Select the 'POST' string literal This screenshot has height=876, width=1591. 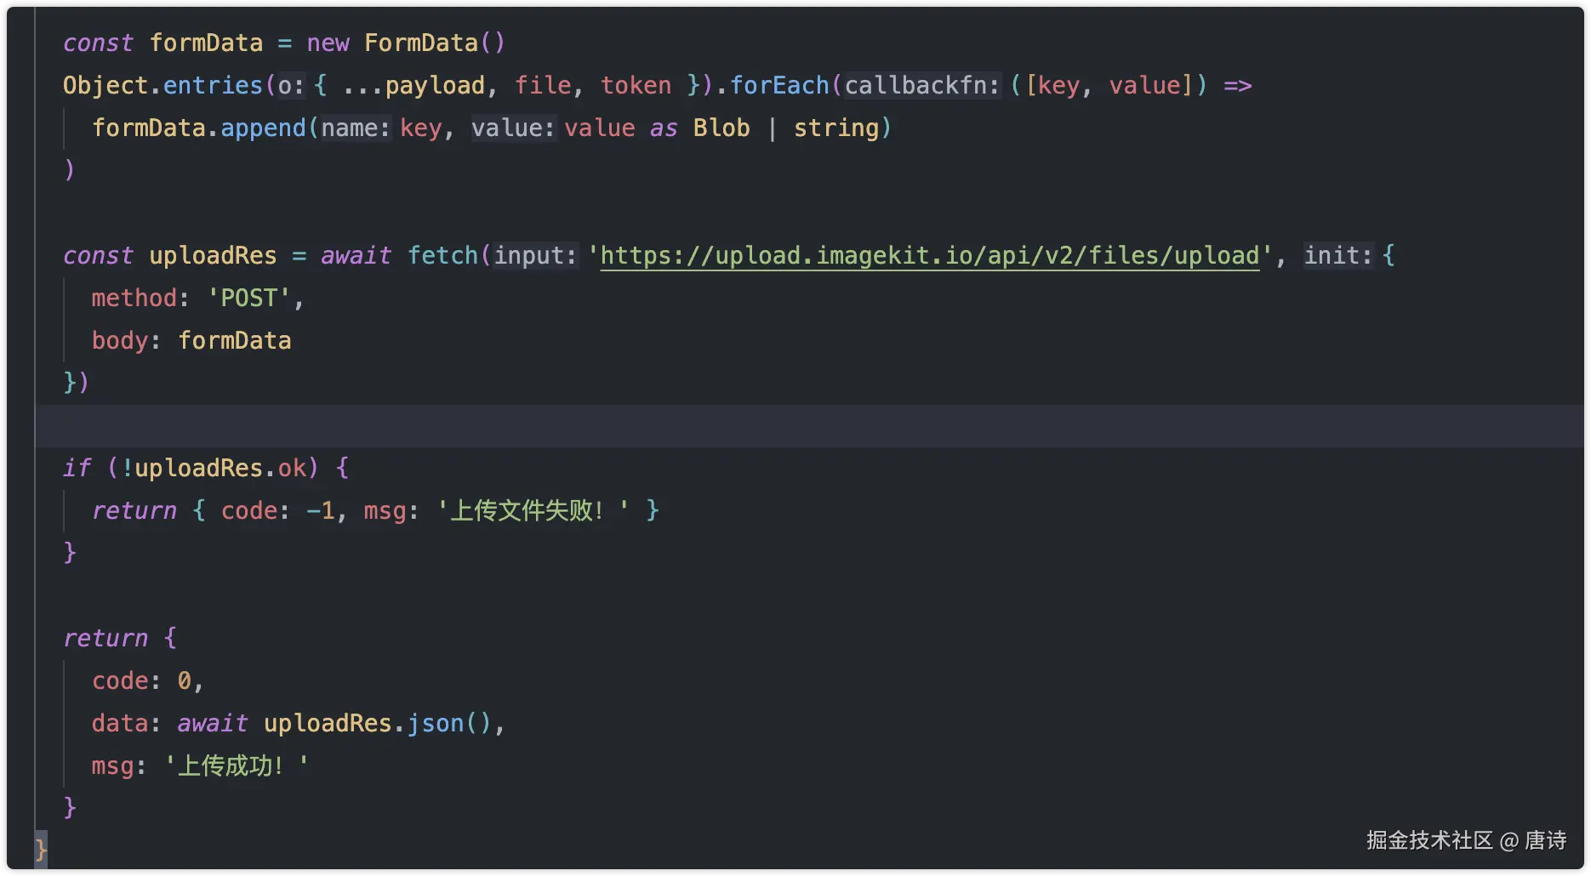[249, 299]
